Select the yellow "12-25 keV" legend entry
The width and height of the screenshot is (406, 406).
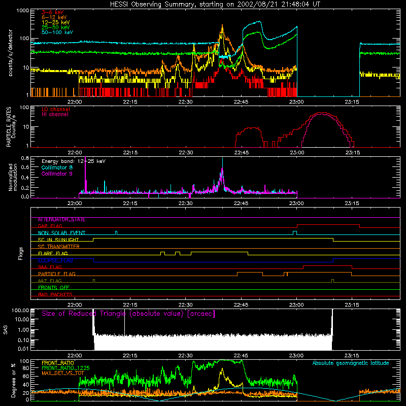coord(56,22)
